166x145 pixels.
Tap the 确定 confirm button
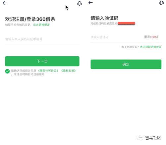coord(126,64)
